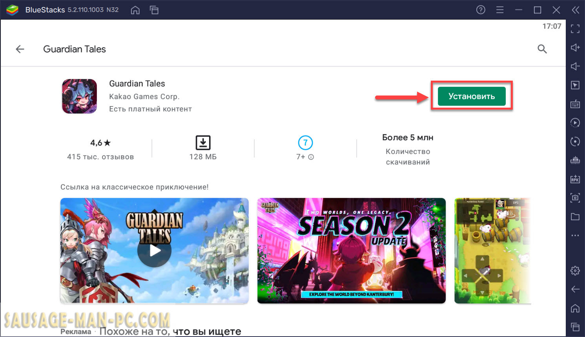Screen dimensions: 585x337
Task: Open Android recent apps icon in sidebar
Action: (575, 327)
